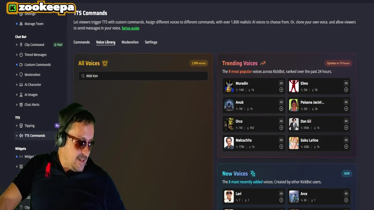The height and width of the screenshot is (210, 374).
Task: Add the Elmo voice with plus icon
Action: [x=346, y=90]
